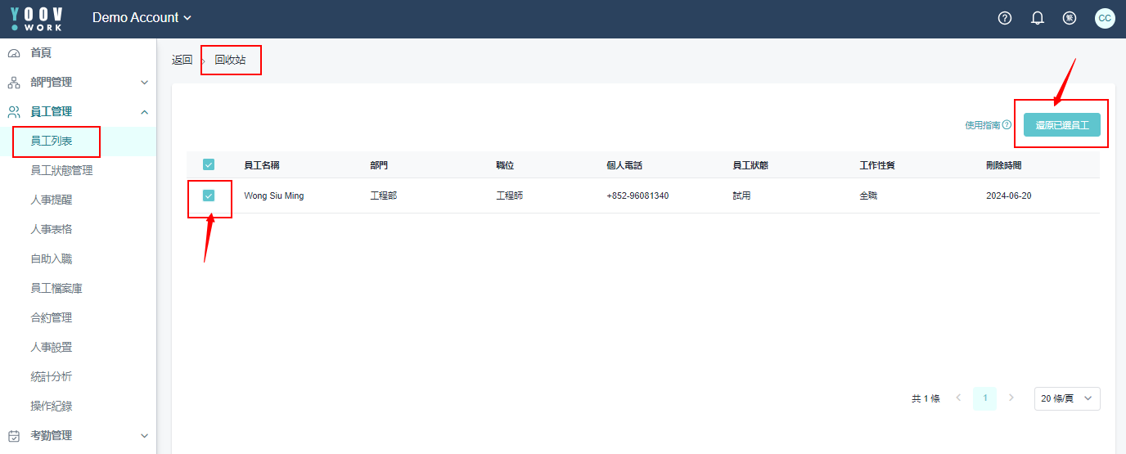Open the CC user avatar menu
Viewport: 1126px width, 454px height.
pyautogui.click(x=1105, y=18)
